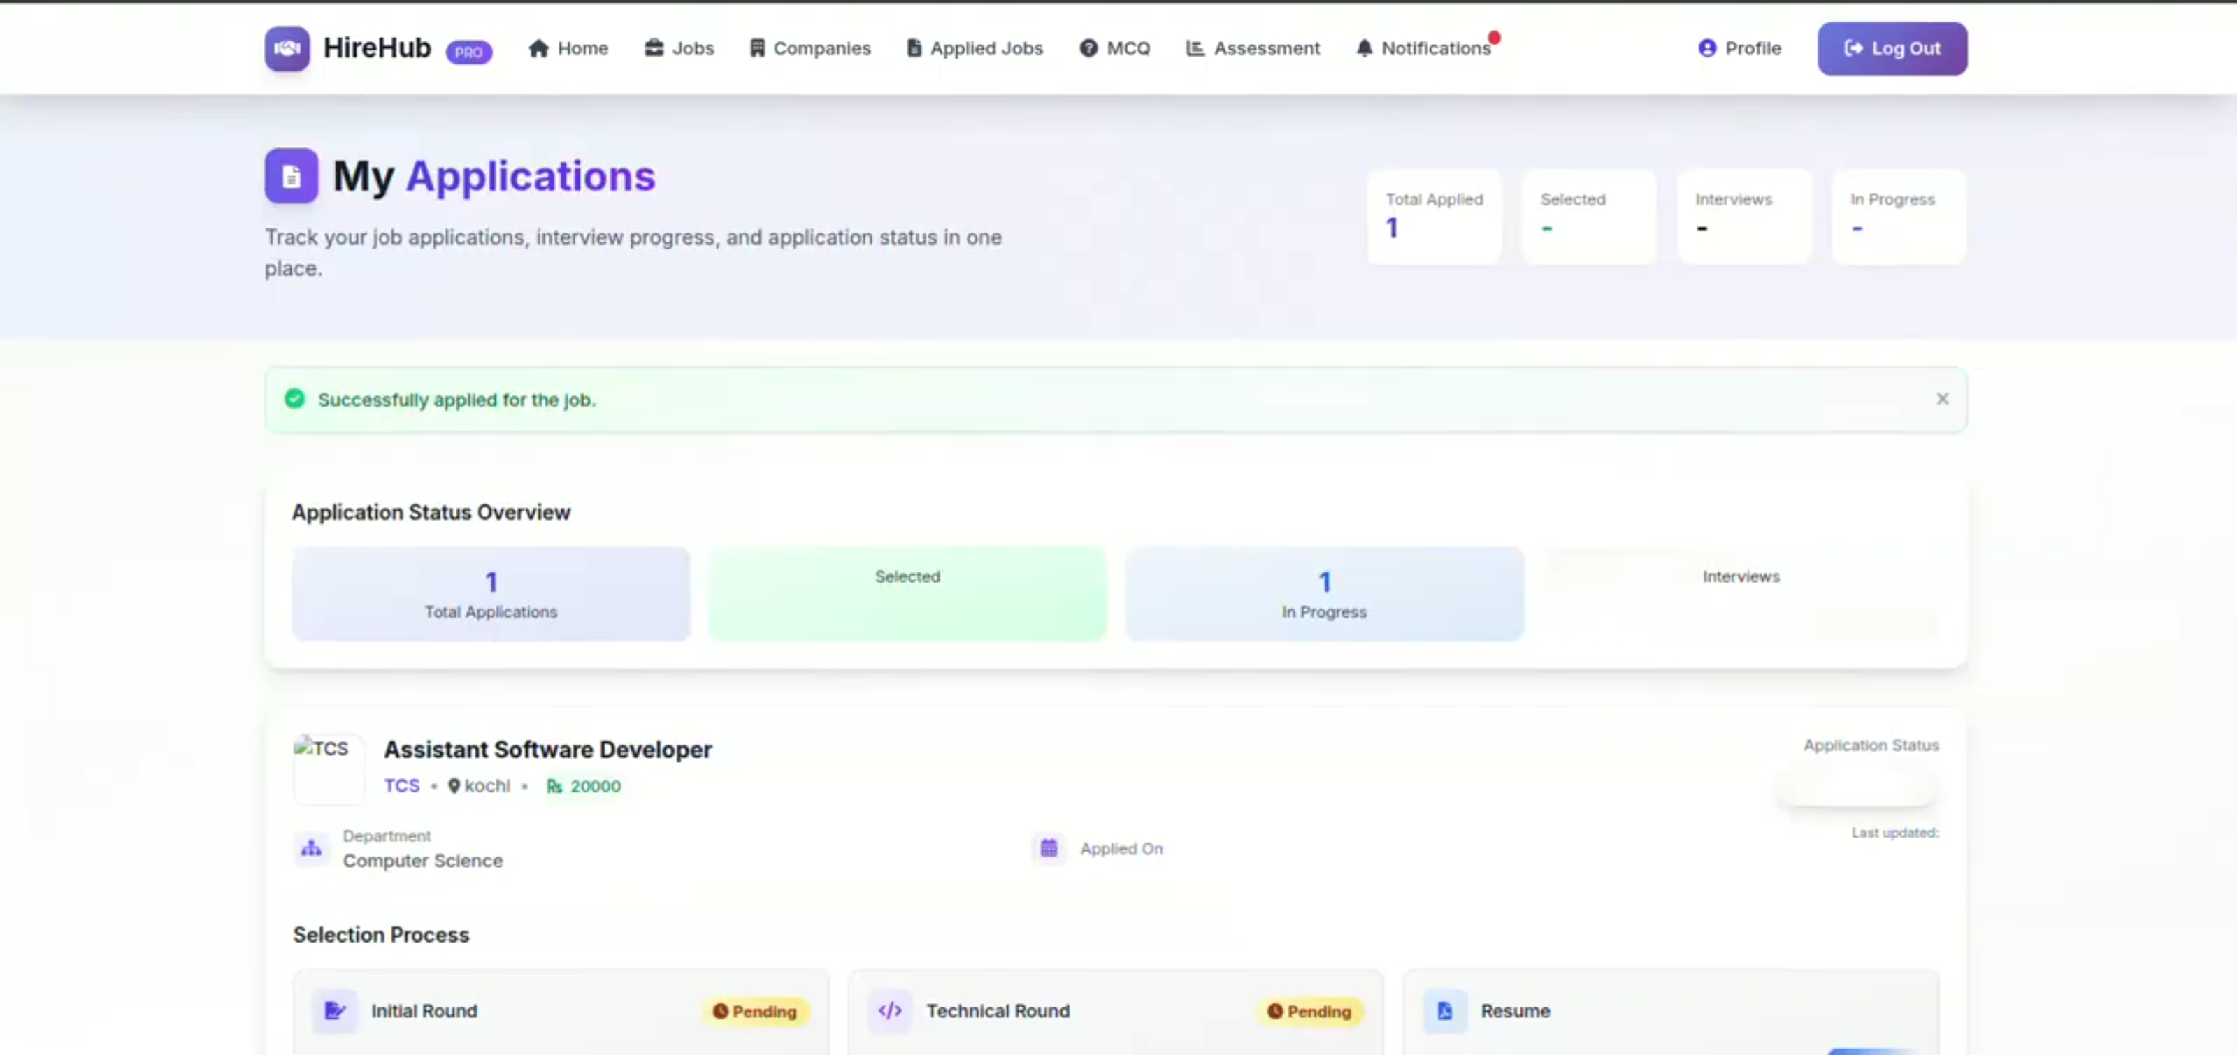Open the Home nav link

tap(568, 49)
